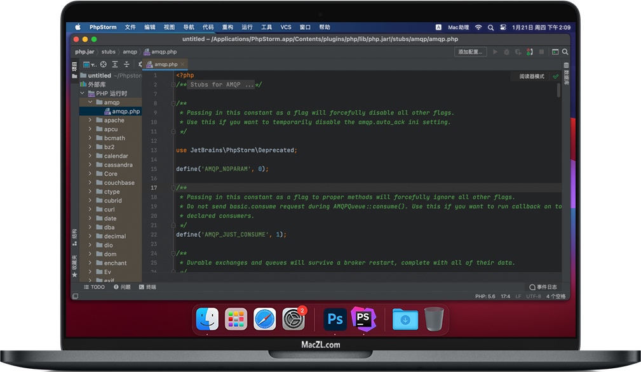
Task: Toggle the 问题 tool window
Action: click(x=123, y=287)
